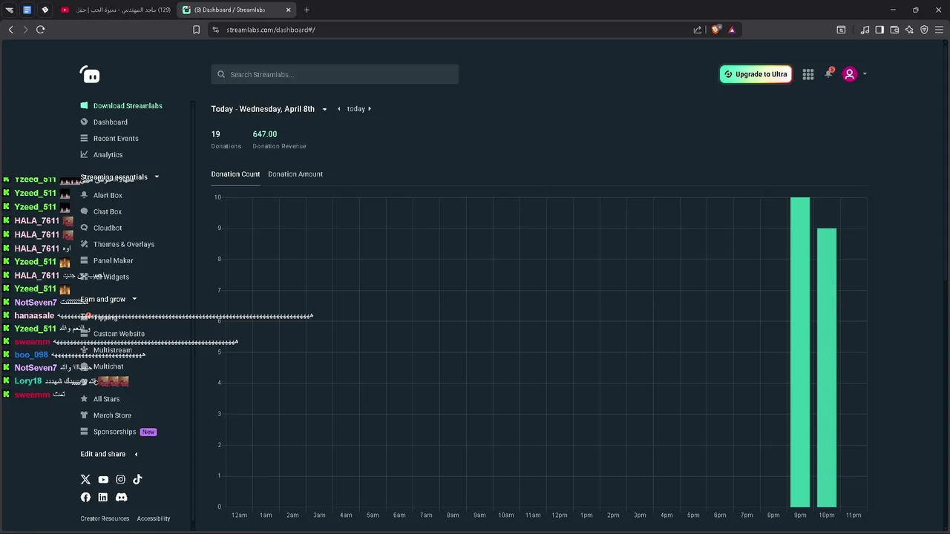The height and width of the screenshot is (534, 950).
Task: Collapse the Earn and grow section
Action: click(134, 300)
